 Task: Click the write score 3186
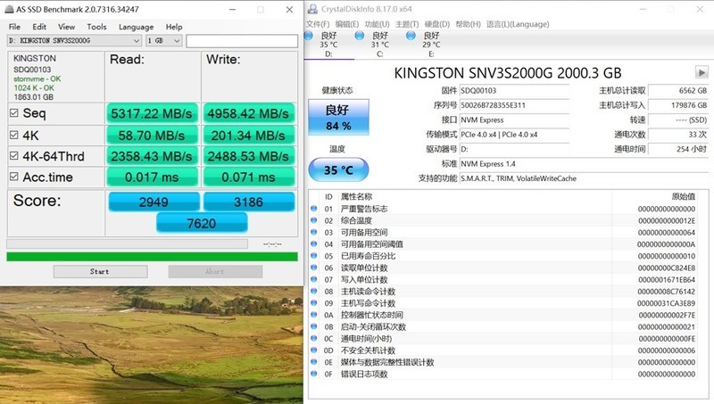point(249,202)
